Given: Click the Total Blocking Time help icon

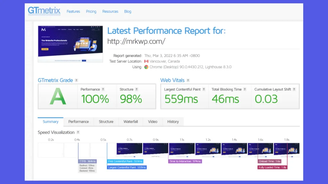Looking at the screenshot, I should tap(245, 89).
